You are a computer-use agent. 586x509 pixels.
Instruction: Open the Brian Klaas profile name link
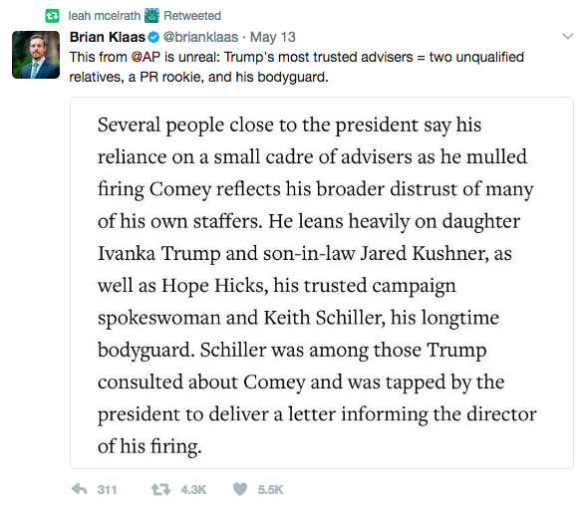[108, 37]
